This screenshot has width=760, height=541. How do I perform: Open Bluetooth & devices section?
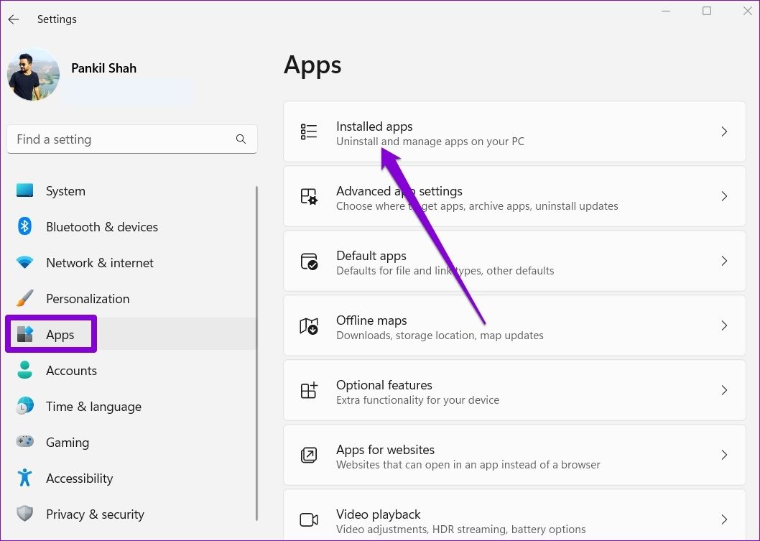pos(101,227)
